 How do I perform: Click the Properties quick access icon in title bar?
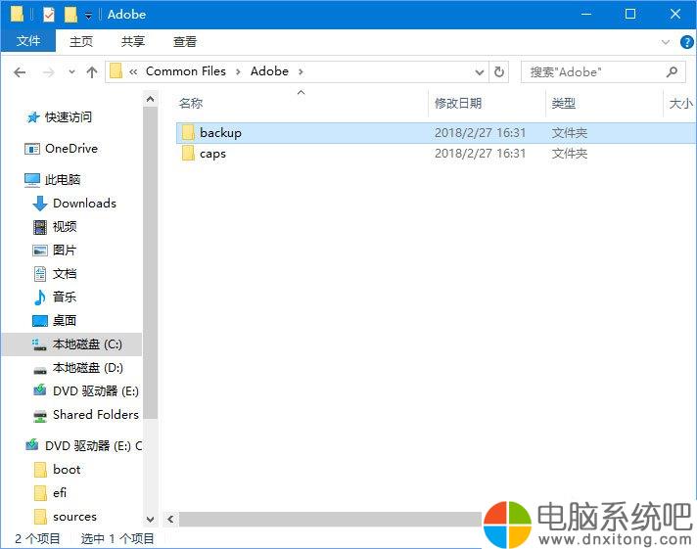point(48,15)
